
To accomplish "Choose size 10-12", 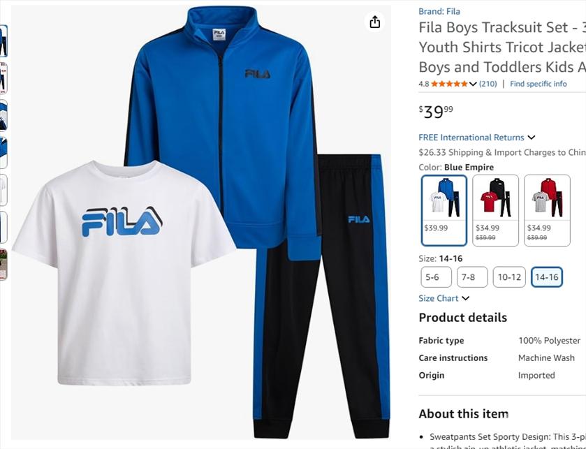I will point(509,277).
